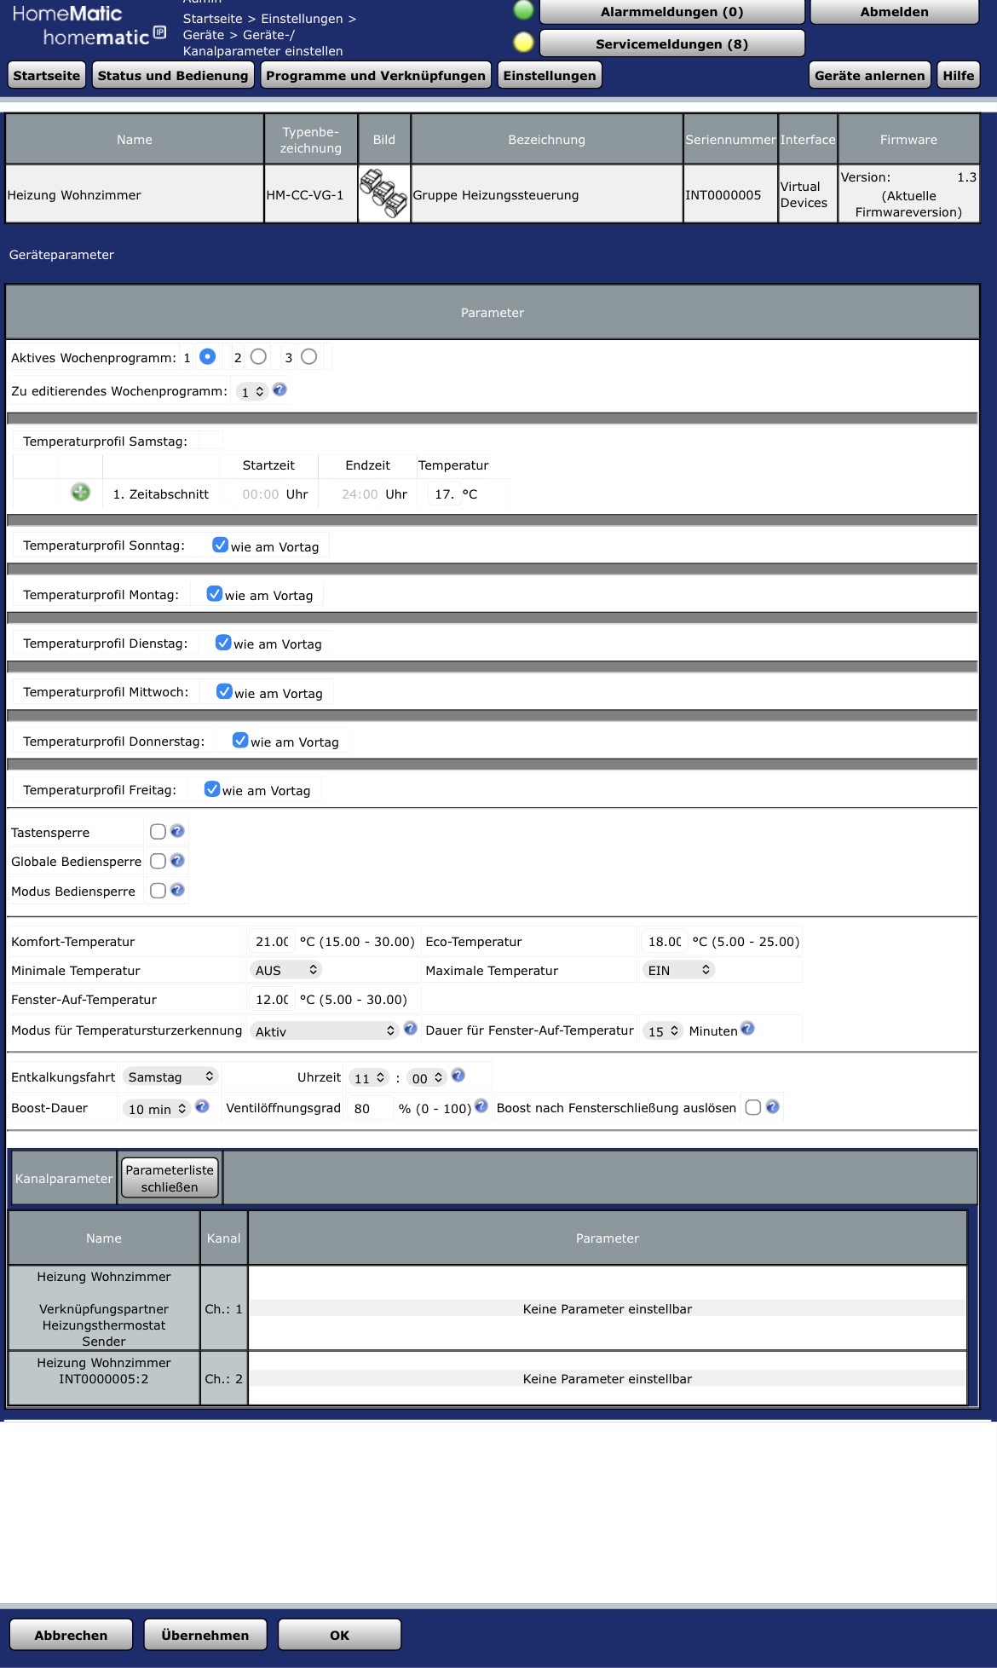Click help icon after Ventilöffnungsgrad range

(481, 1106)
